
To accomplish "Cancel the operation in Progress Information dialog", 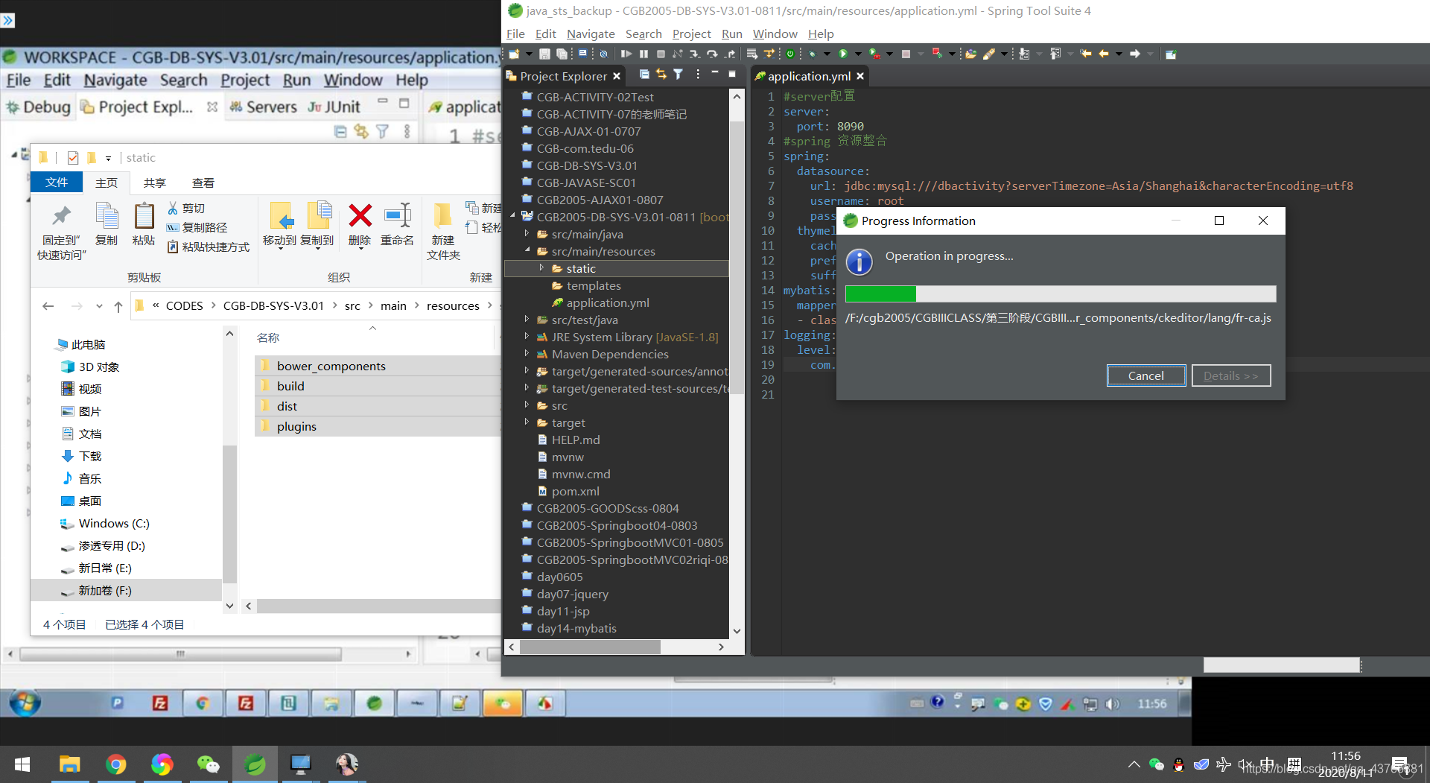I will click(x=1145, y=375).
